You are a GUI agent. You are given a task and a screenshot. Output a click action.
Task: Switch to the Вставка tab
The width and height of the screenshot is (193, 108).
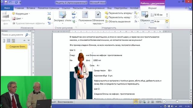coord(31,8)
